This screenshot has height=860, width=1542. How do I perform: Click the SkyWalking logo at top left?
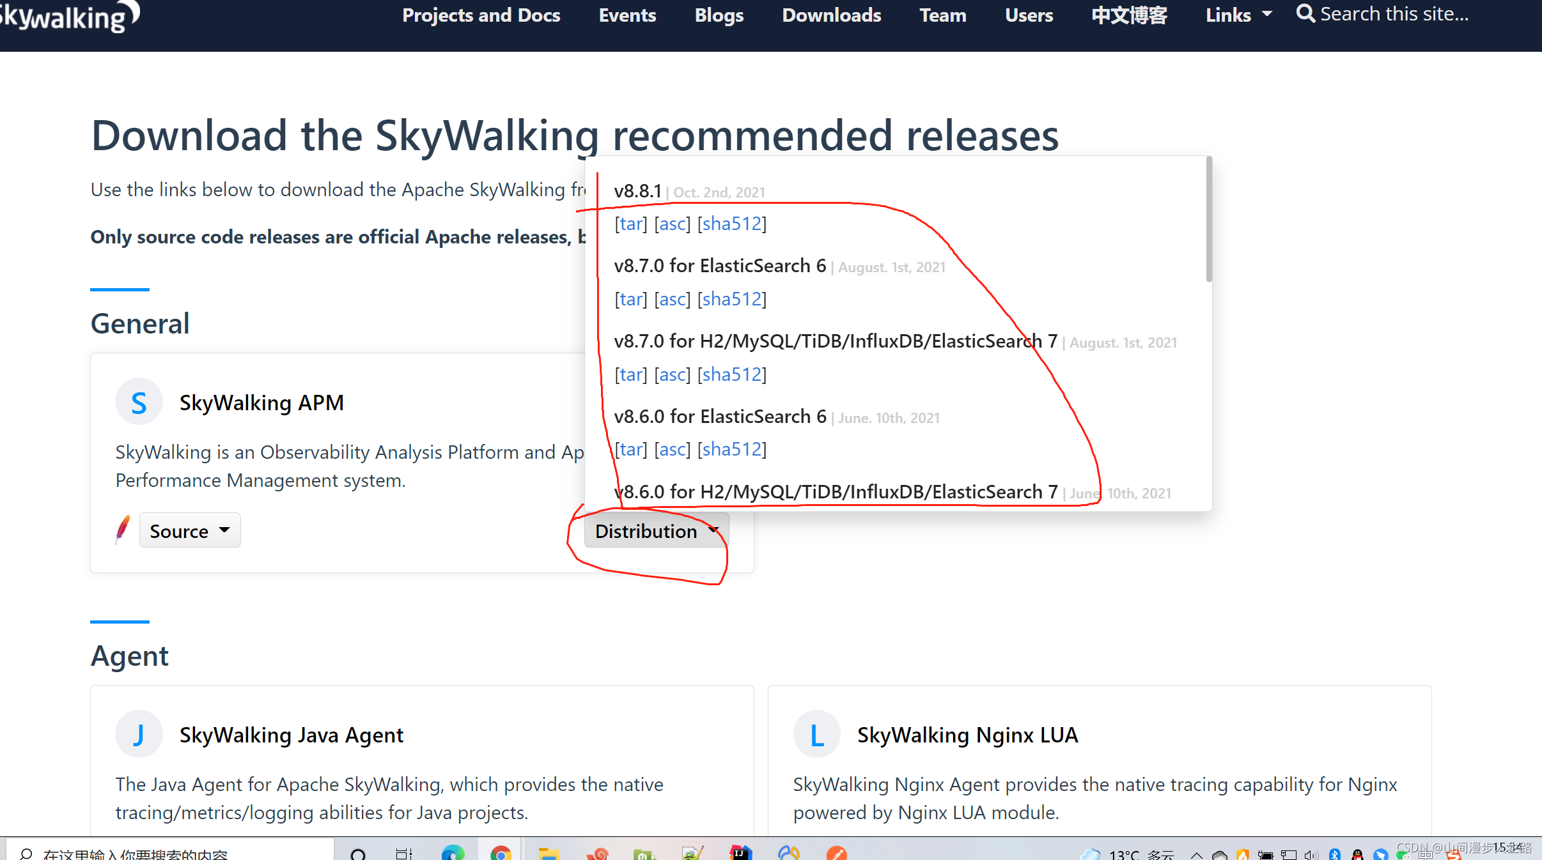pyautogui.click(x=69, y=16)
